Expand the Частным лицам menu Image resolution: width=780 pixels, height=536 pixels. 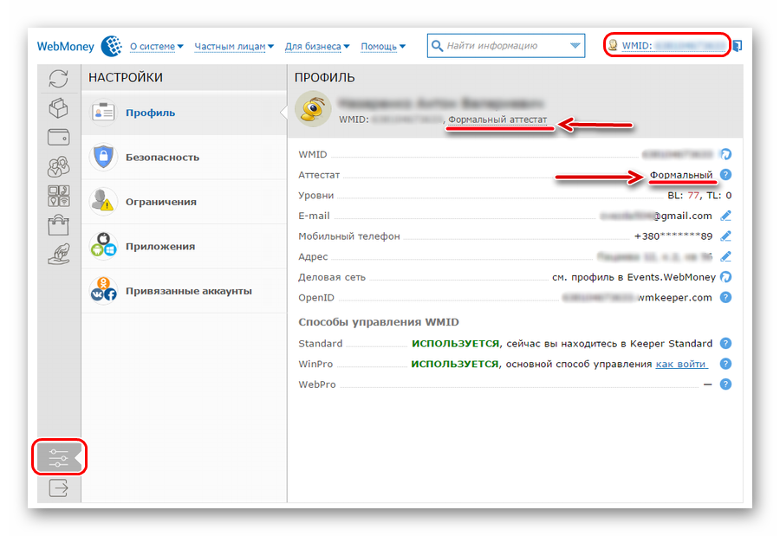coord(234,46)
